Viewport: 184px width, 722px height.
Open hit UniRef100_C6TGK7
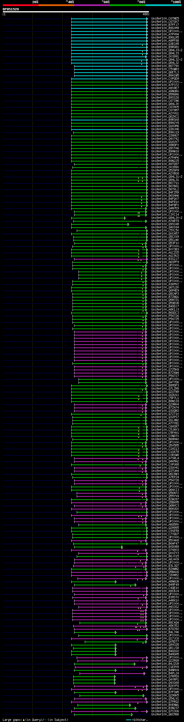point(165,22)
